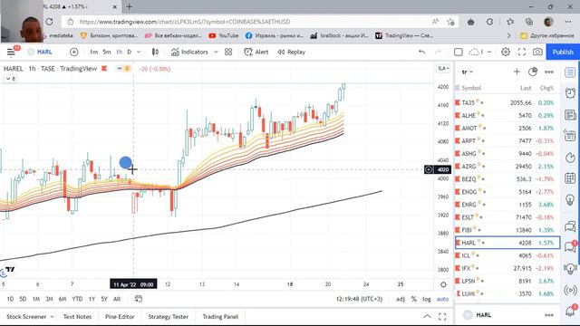The height and width of the screenshot is (326, 580).
Task: Open the Text Notes tab
Action: click(77, 317)
